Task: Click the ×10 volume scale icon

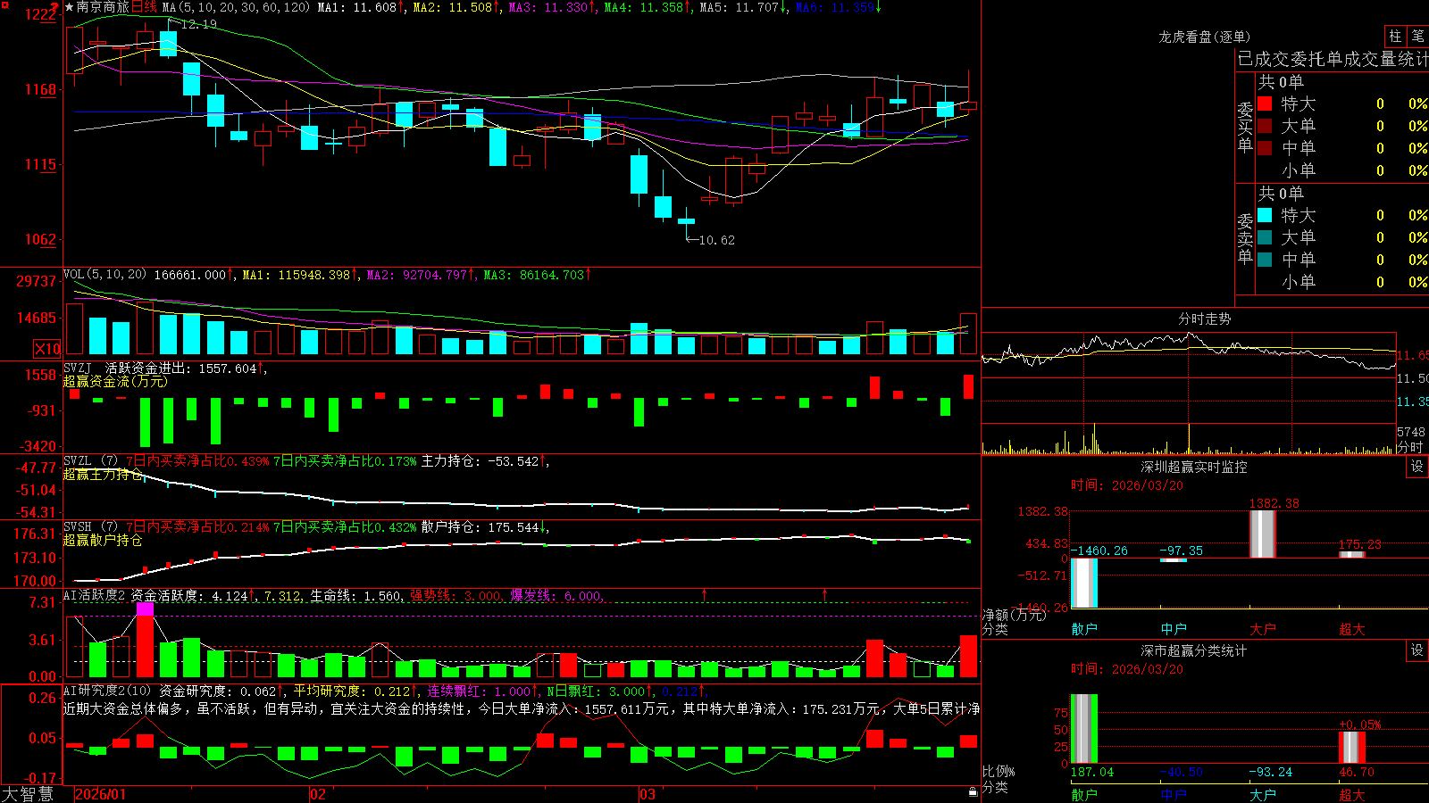Action: click(x=47, y=349)
